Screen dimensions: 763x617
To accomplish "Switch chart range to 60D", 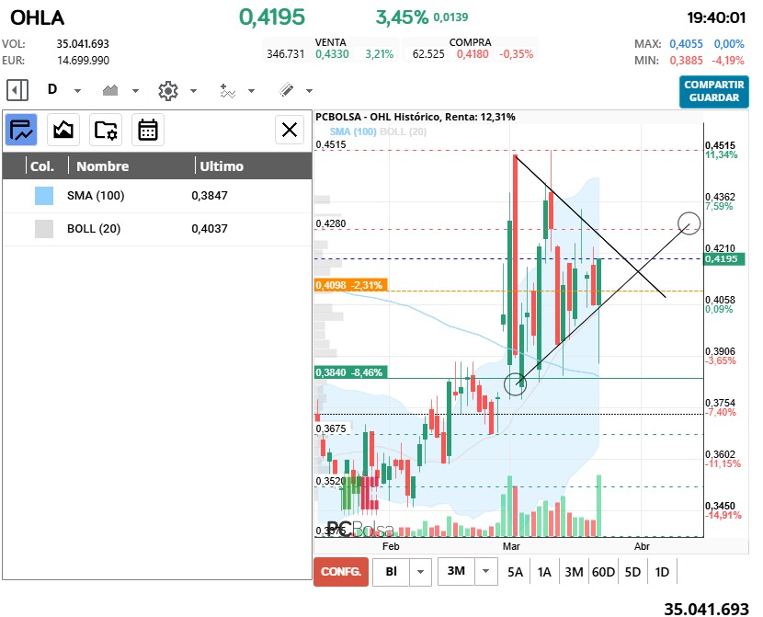I will (603, 572).
